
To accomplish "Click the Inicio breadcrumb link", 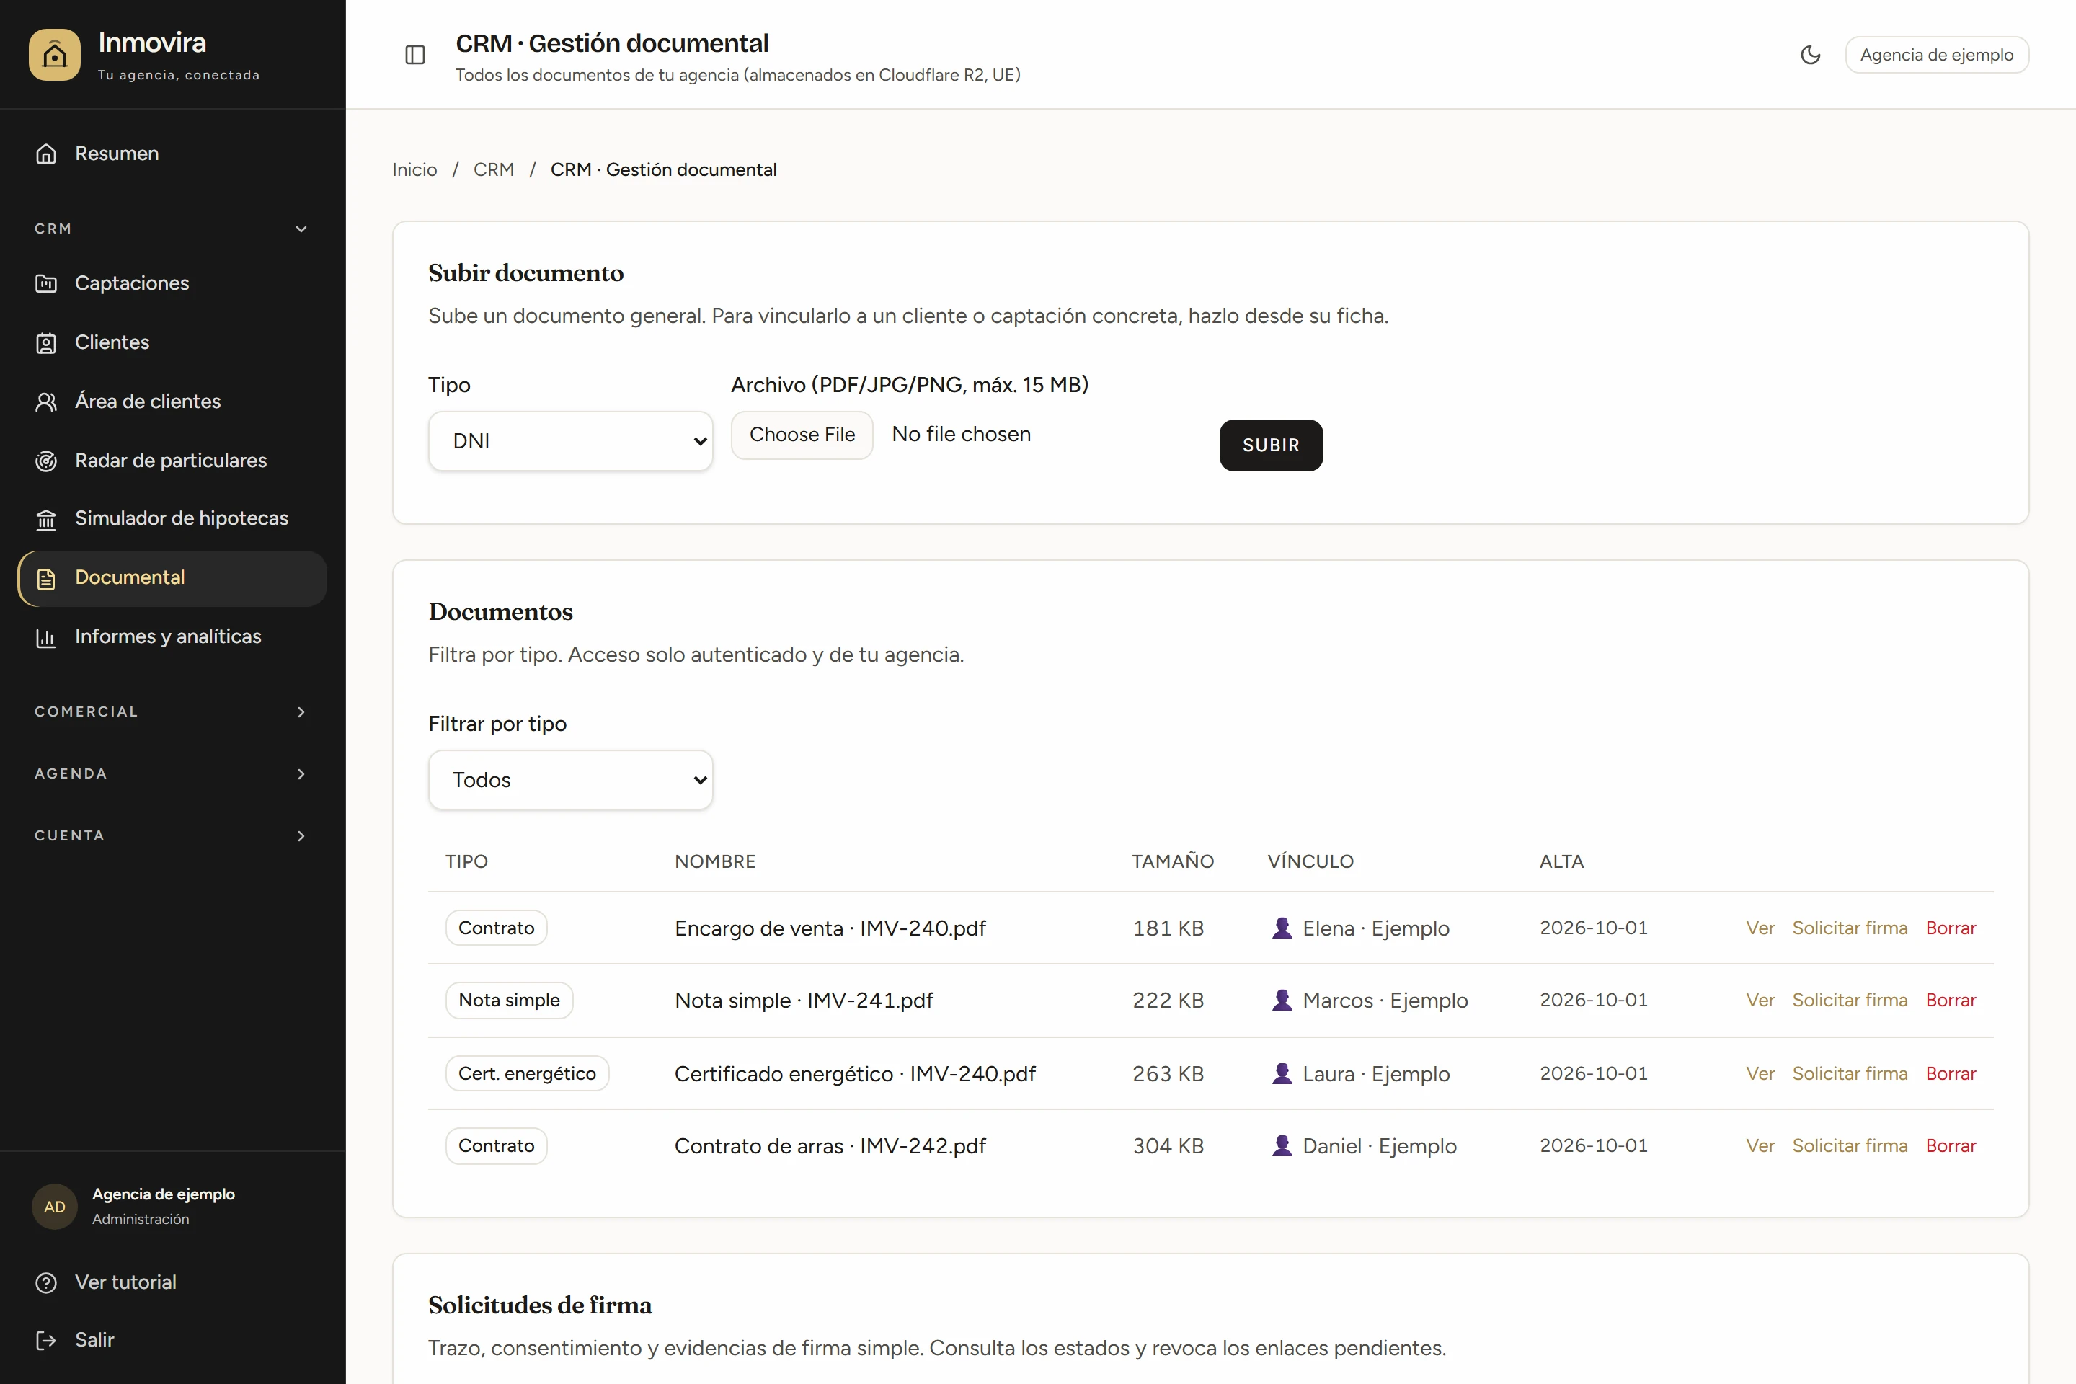I will pyautogui.click(x=415, y=169).
